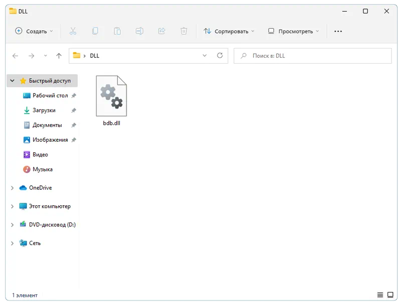Click the Поиск в: DLL search field

point(312,56)
